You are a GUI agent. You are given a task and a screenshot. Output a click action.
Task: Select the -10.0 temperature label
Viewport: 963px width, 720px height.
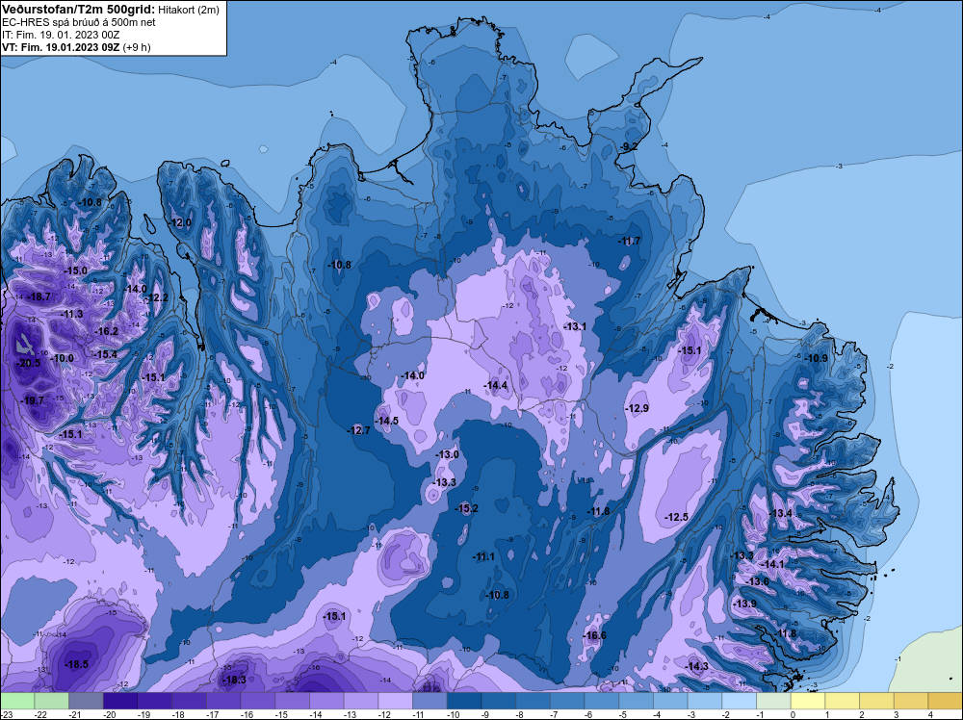pyautogui.click(x=62, y=358)
